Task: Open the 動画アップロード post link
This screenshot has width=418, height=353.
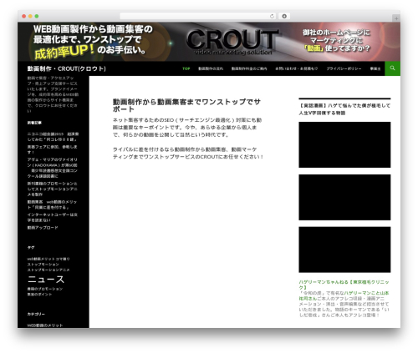Action: [x=43, y=228]
